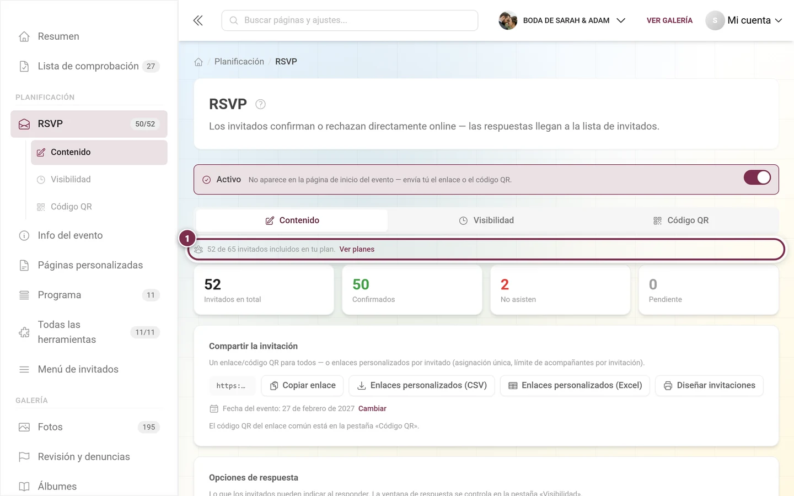
Task: Collapse the sidebar with the double-chevron icon
Action: coord(198,20)
